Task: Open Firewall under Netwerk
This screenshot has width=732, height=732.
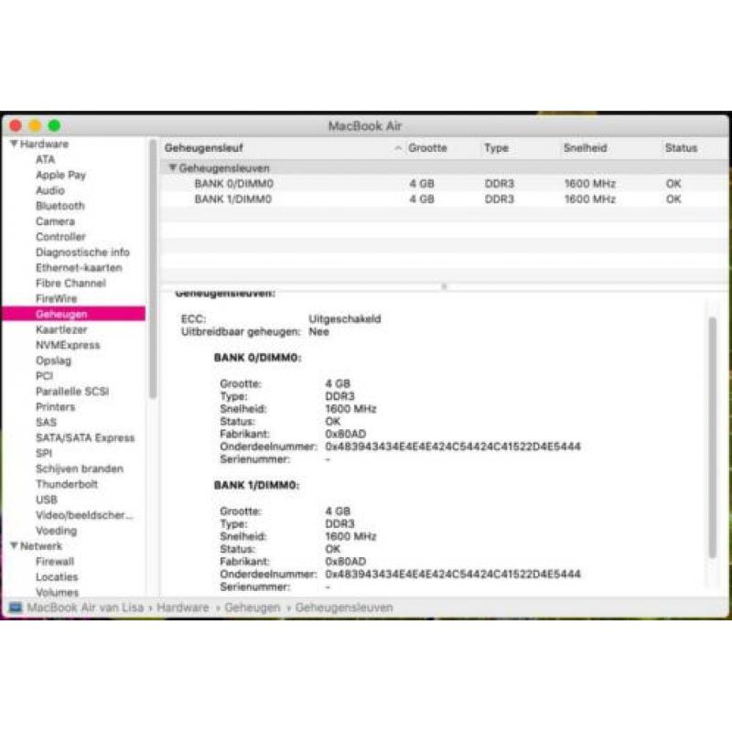Action: (x=55, y=561)
